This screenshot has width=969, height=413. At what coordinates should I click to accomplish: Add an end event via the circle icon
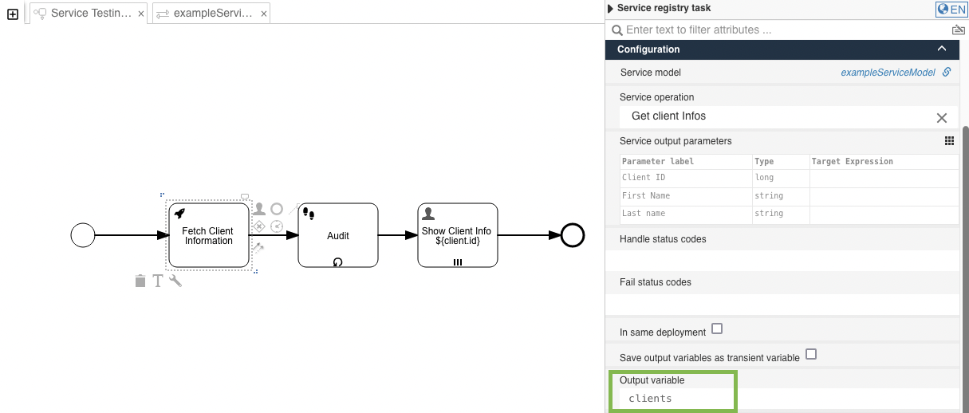[x=277, y=209]
